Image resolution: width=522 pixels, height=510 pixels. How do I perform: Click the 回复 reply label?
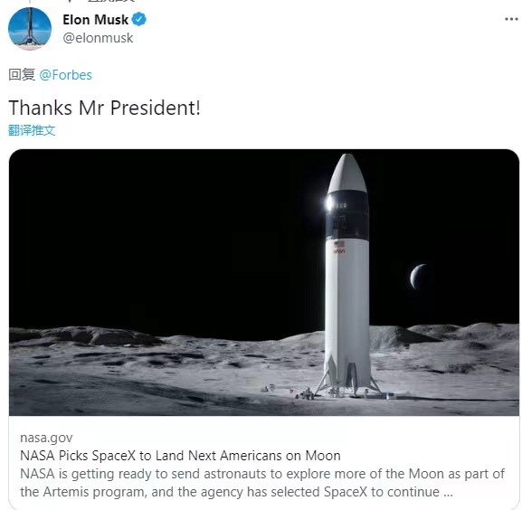pos(22,74)
